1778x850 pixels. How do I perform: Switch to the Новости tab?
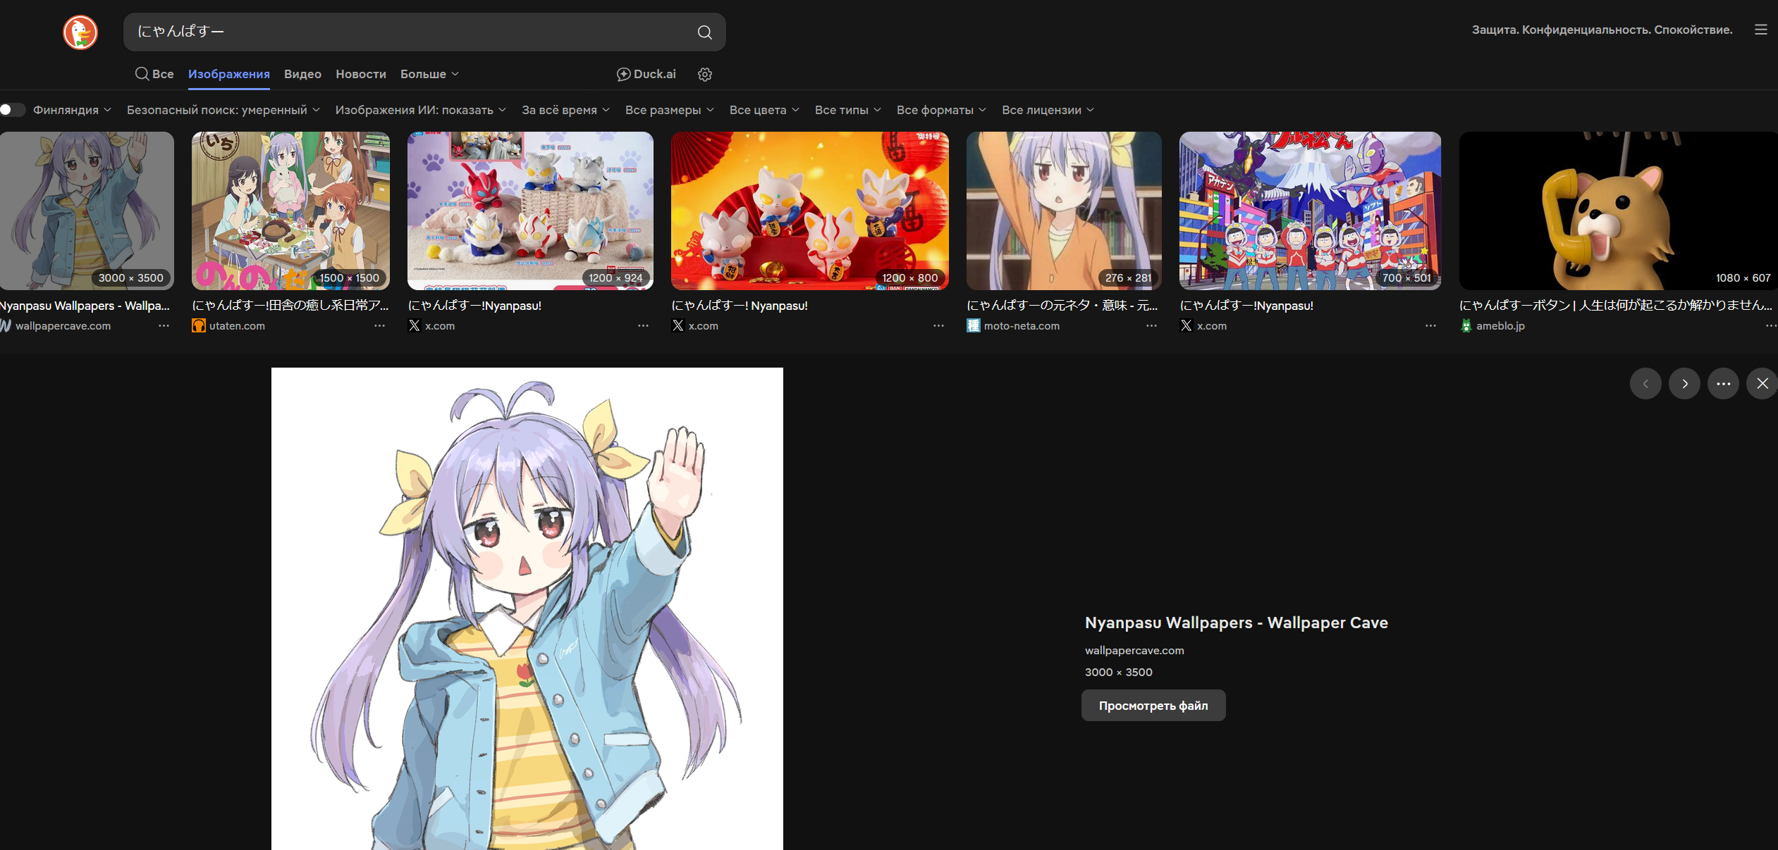pyautogui.click(x=361, y=74)
